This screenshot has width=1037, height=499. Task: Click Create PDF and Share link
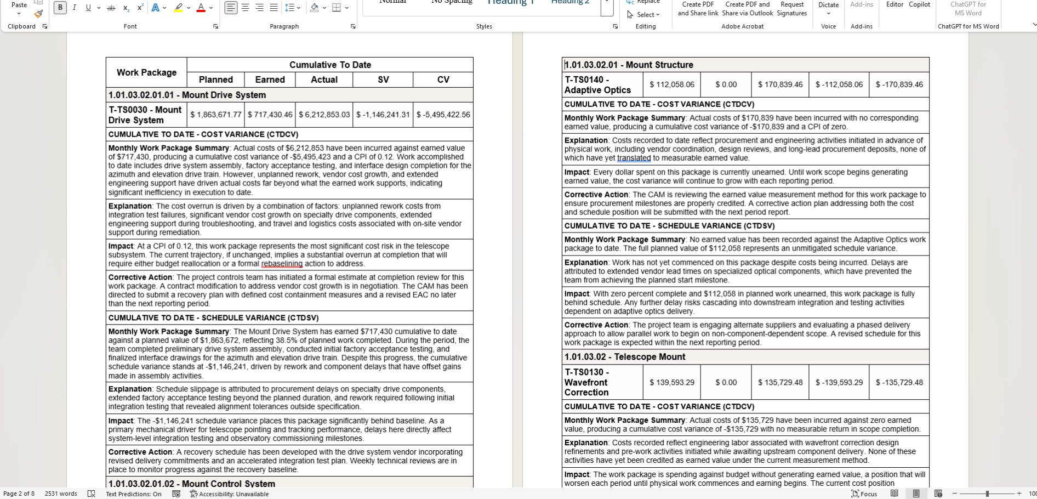[698, 9]
